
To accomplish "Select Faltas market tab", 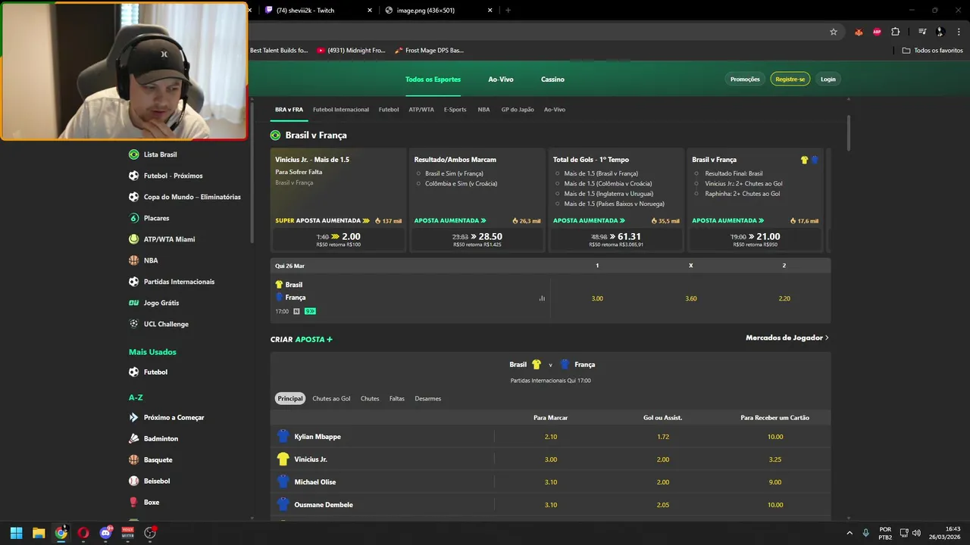I will 397,399.
